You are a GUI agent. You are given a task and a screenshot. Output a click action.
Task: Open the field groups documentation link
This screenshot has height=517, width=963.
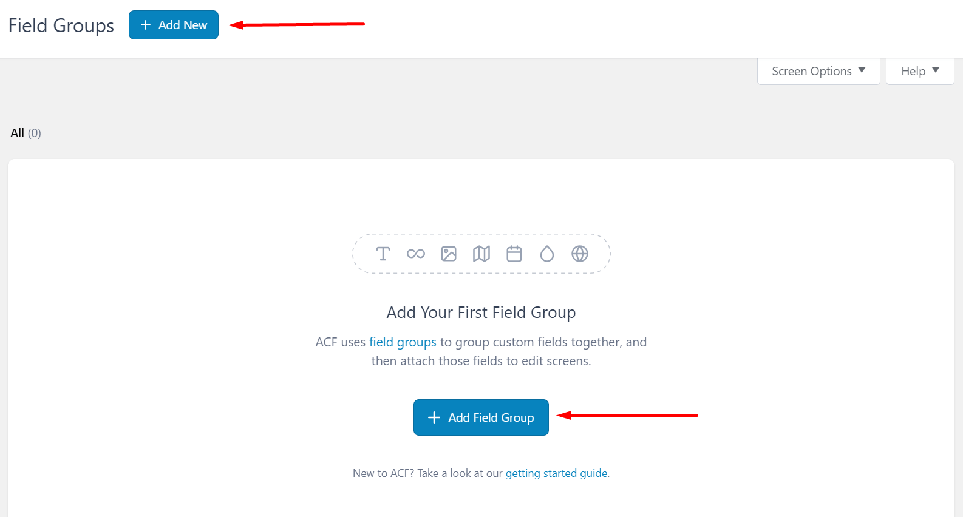(403, 342)
